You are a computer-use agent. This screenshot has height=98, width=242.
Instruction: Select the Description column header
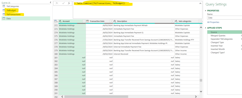pos(144,21)
